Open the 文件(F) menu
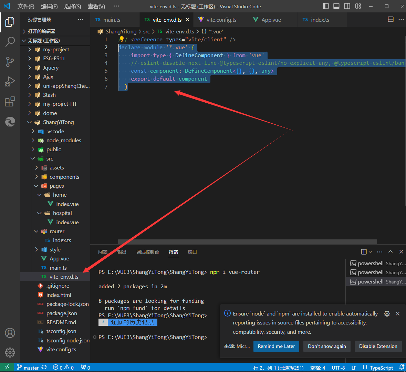This screenshot has width=406, height=372. tap(26, 7)
